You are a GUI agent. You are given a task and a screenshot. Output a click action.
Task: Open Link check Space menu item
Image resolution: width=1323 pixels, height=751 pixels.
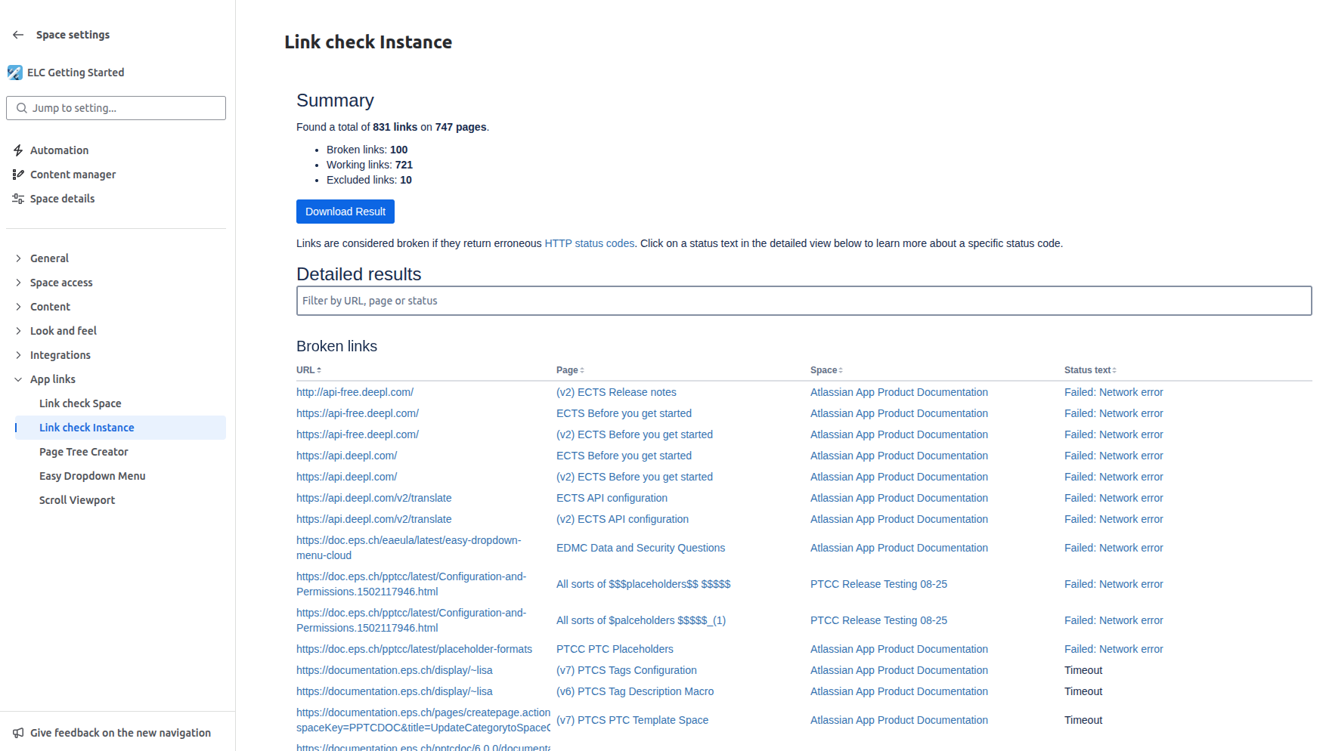click(x=80, y=403)
